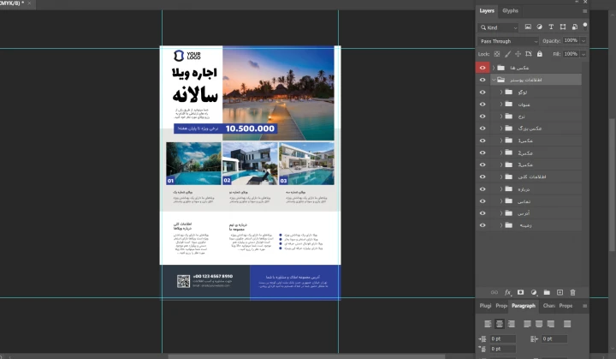The image size is (616, 359).
Task: Create a new group folder icon
Action: click(x=547, y=292)
